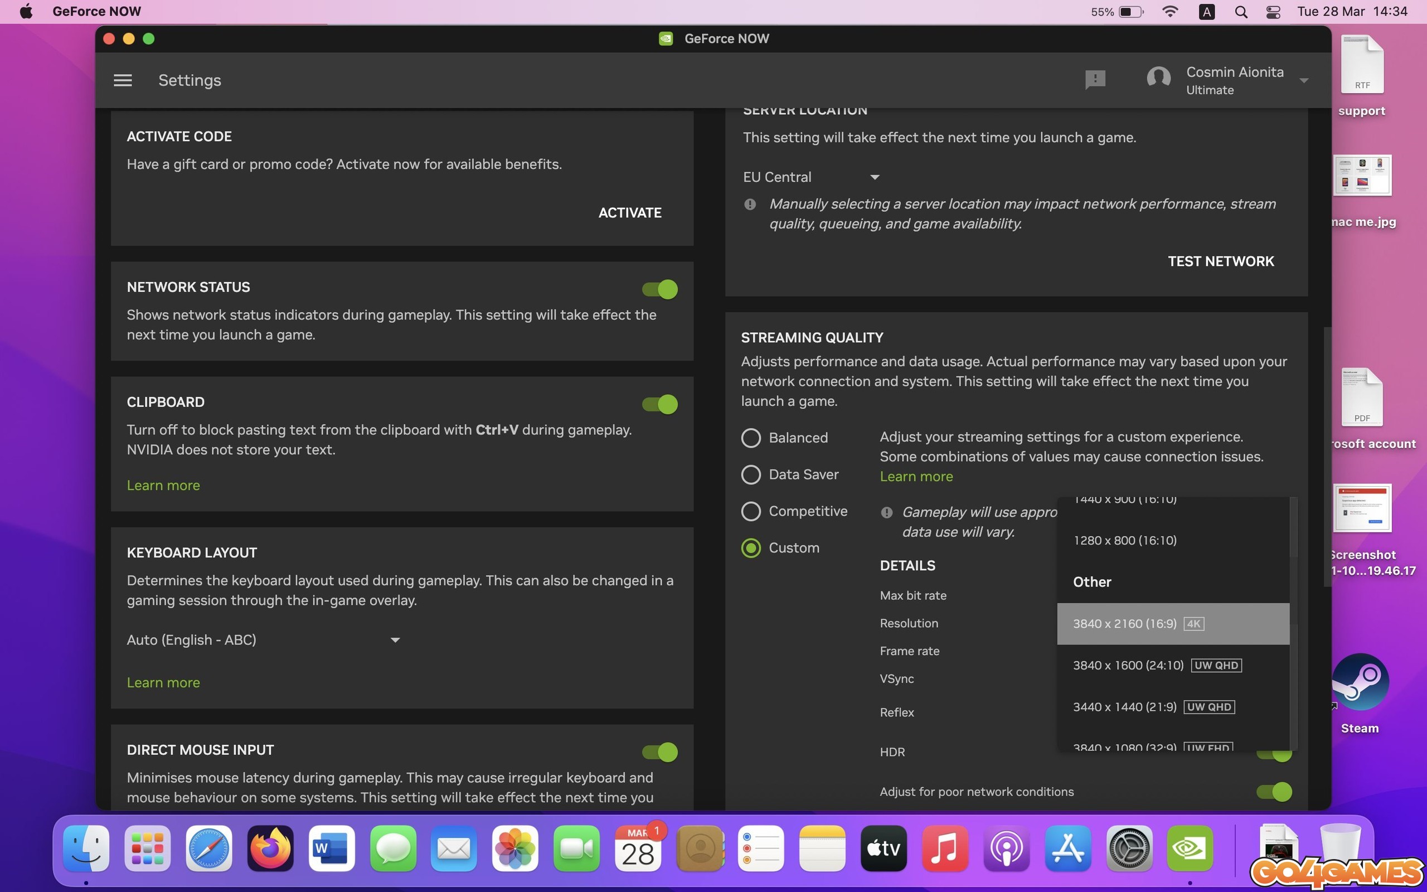Open Podcasts from the Dock
The height and width of the screenshot is (892, 1427).
(x=1006, y=849)
